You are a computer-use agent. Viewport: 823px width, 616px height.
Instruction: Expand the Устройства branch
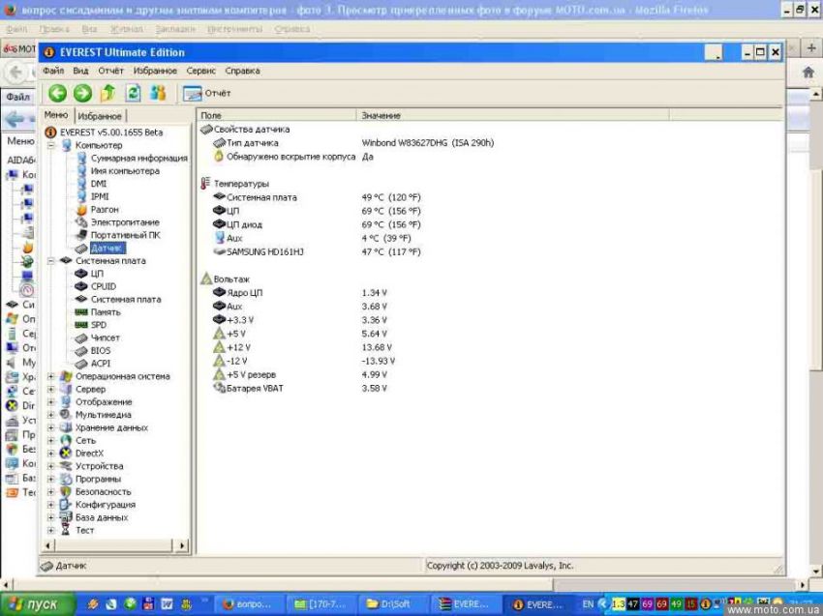click(x=51, y=466)
